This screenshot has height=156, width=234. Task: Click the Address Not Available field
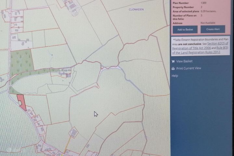coord(208,23)
